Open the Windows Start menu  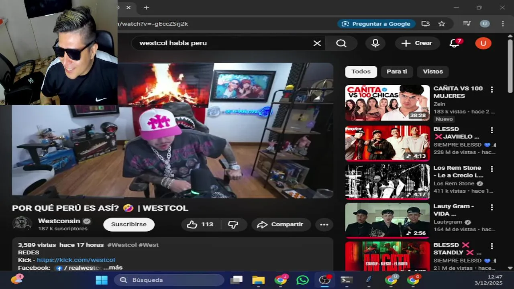[x=101, y=280]
